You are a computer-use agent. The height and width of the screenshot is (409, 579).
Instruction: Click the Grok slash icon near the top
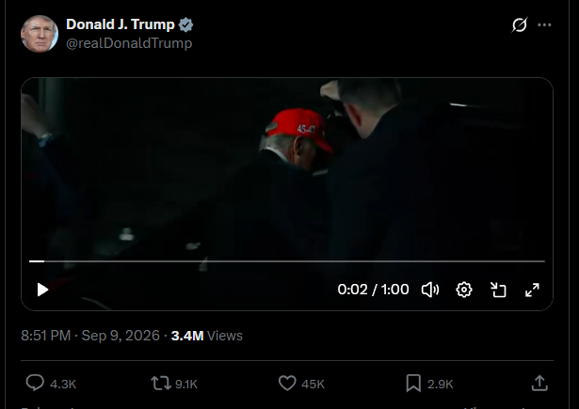[x=520, y=24]
